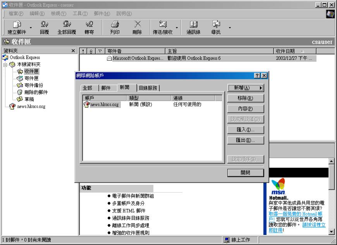Click the news.hkucs.org account icon in dialog list
Screen dimensions: 337x245
coord(86,105)
